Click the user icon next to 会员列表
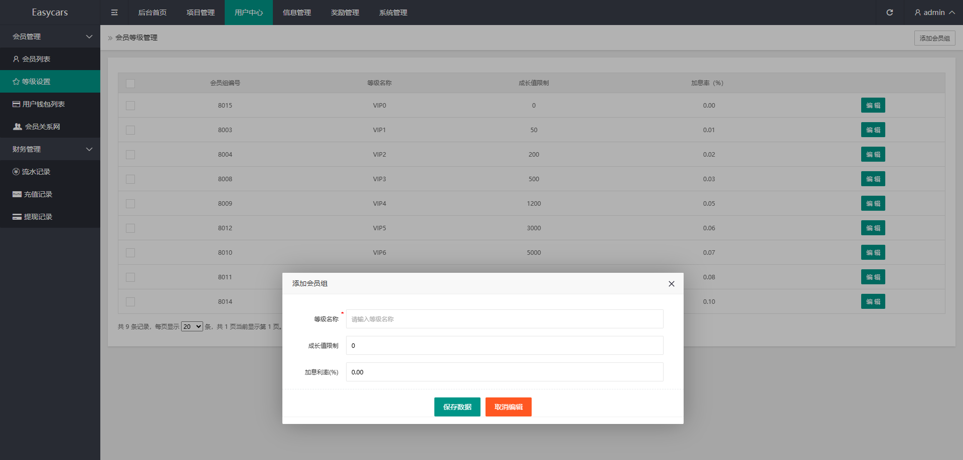Screen dimensions: 963x460 (16, 59)
